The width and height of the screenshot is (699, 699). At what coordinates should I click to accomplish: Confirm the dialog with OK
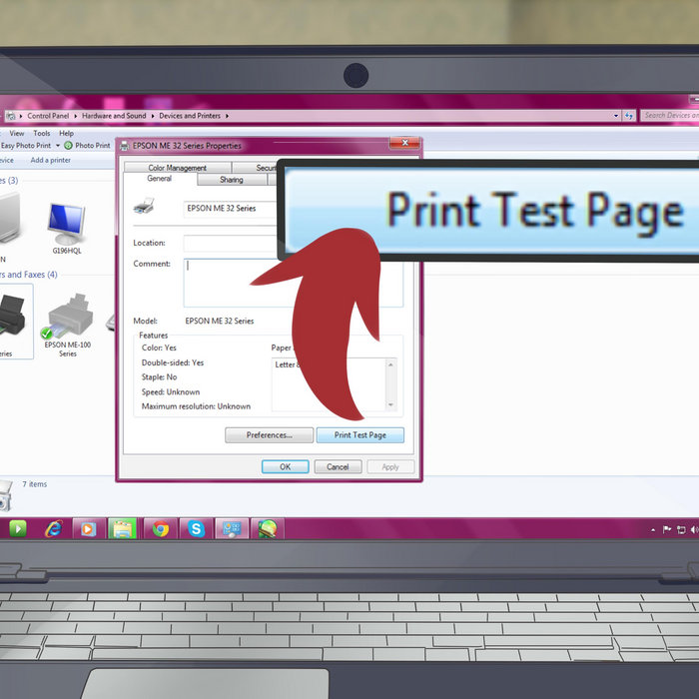point(286,466)
